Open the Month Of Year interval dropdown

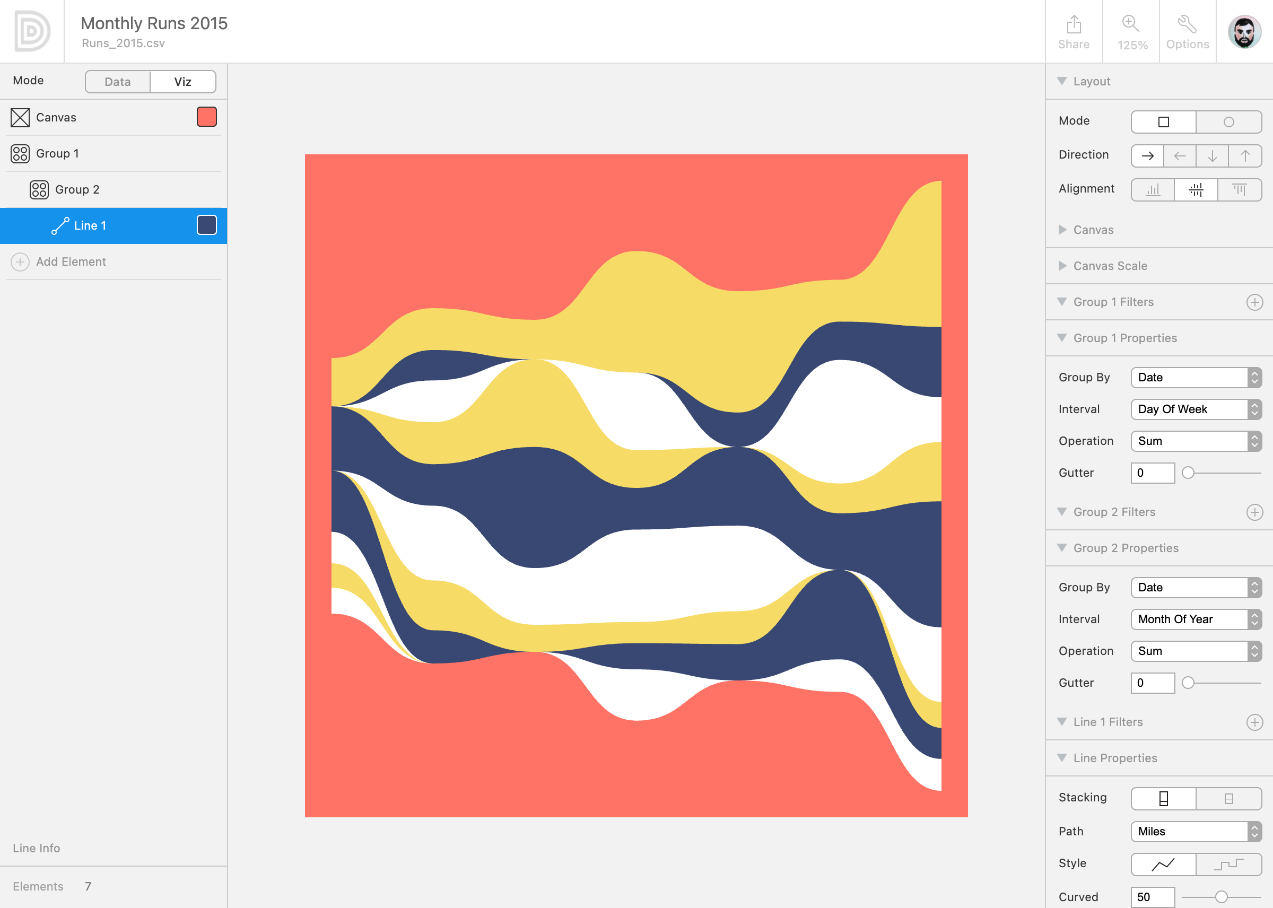[x=1197, y=619]
